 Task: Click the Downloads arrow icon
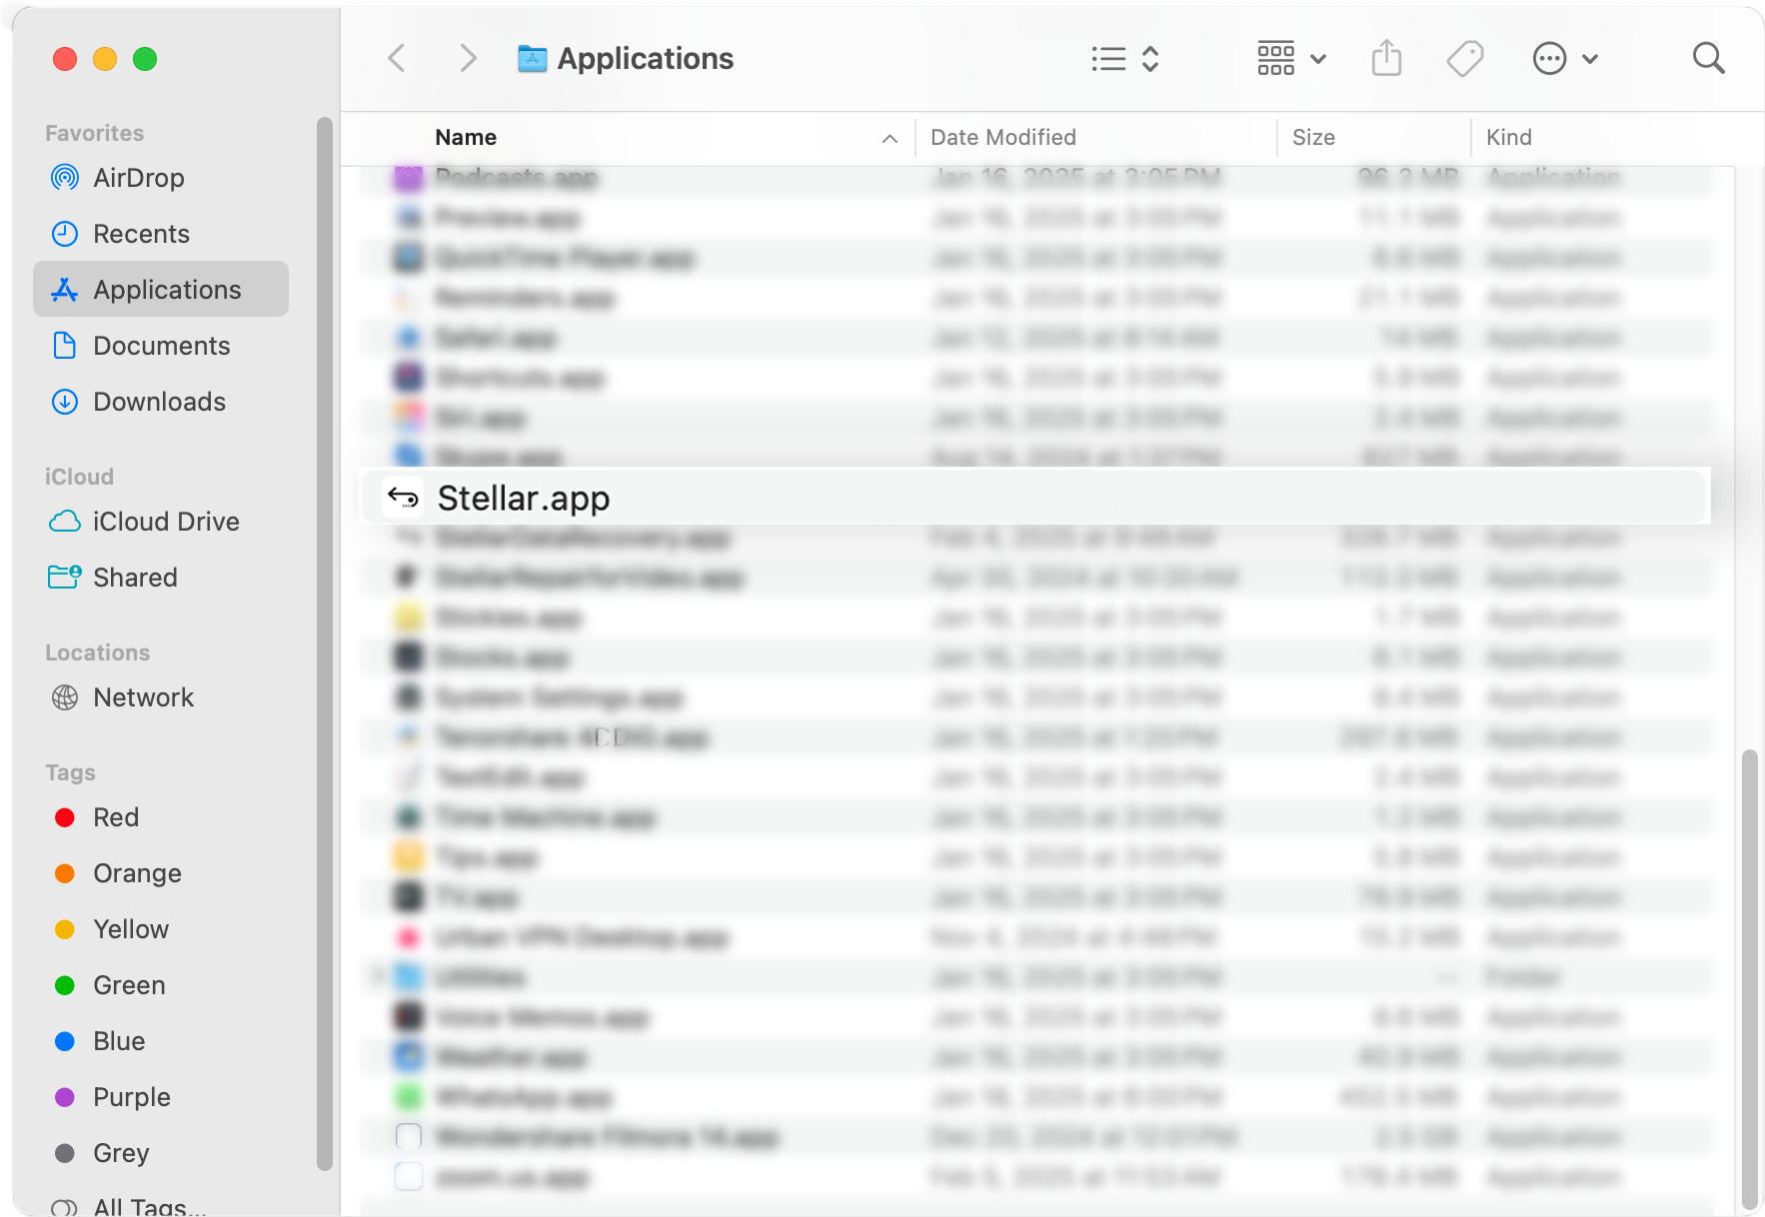[65, 402]
